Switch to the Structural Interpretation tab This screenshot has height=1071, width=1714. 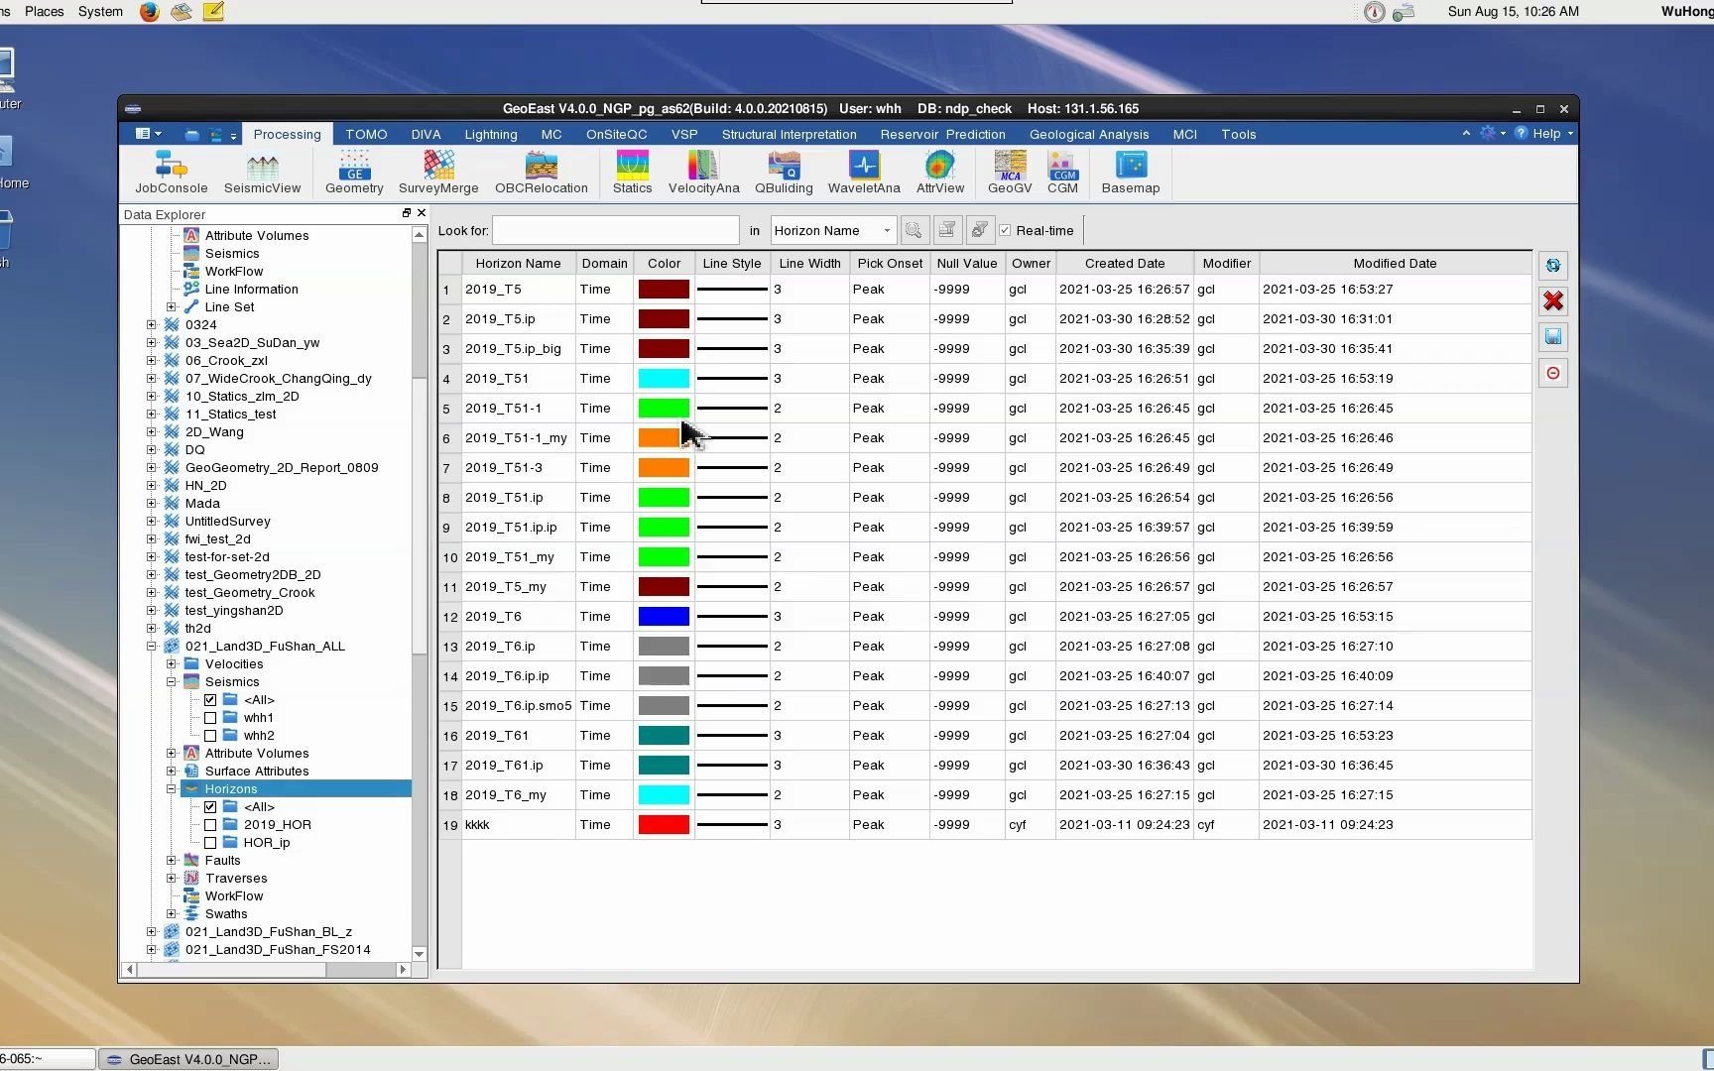pyautogui.click(x=789, y=135)
